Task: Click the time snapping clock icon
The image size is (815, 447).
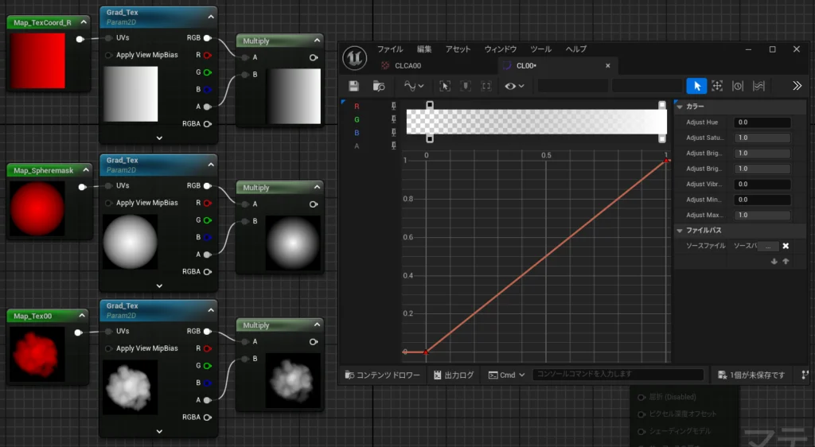Action: [738, 86]
